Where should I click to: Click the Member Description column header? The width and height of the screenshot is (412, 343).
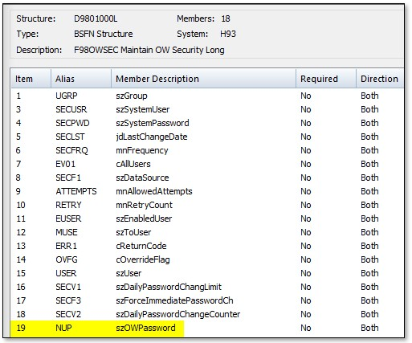pos(203,79)
